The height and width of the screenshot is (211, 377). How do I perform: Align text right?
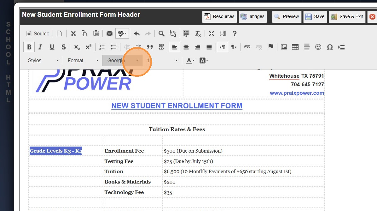point(198,47)
